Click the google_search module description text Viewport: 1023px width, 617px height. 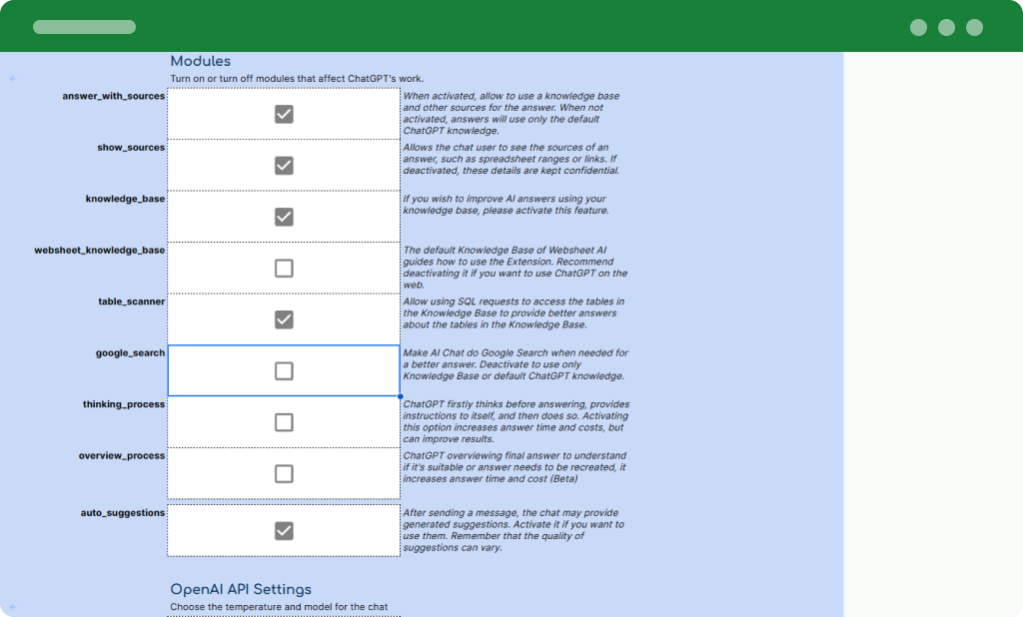(512, 362)
